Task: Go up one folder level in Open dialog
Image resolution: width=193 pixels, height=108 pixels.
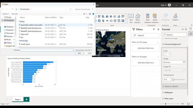Action: coord(12,9)
